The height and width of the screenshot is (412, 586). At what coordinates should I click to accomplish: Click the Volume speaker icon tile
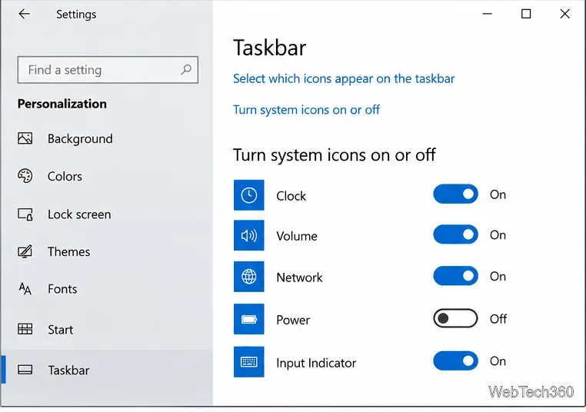click(249, 235)
